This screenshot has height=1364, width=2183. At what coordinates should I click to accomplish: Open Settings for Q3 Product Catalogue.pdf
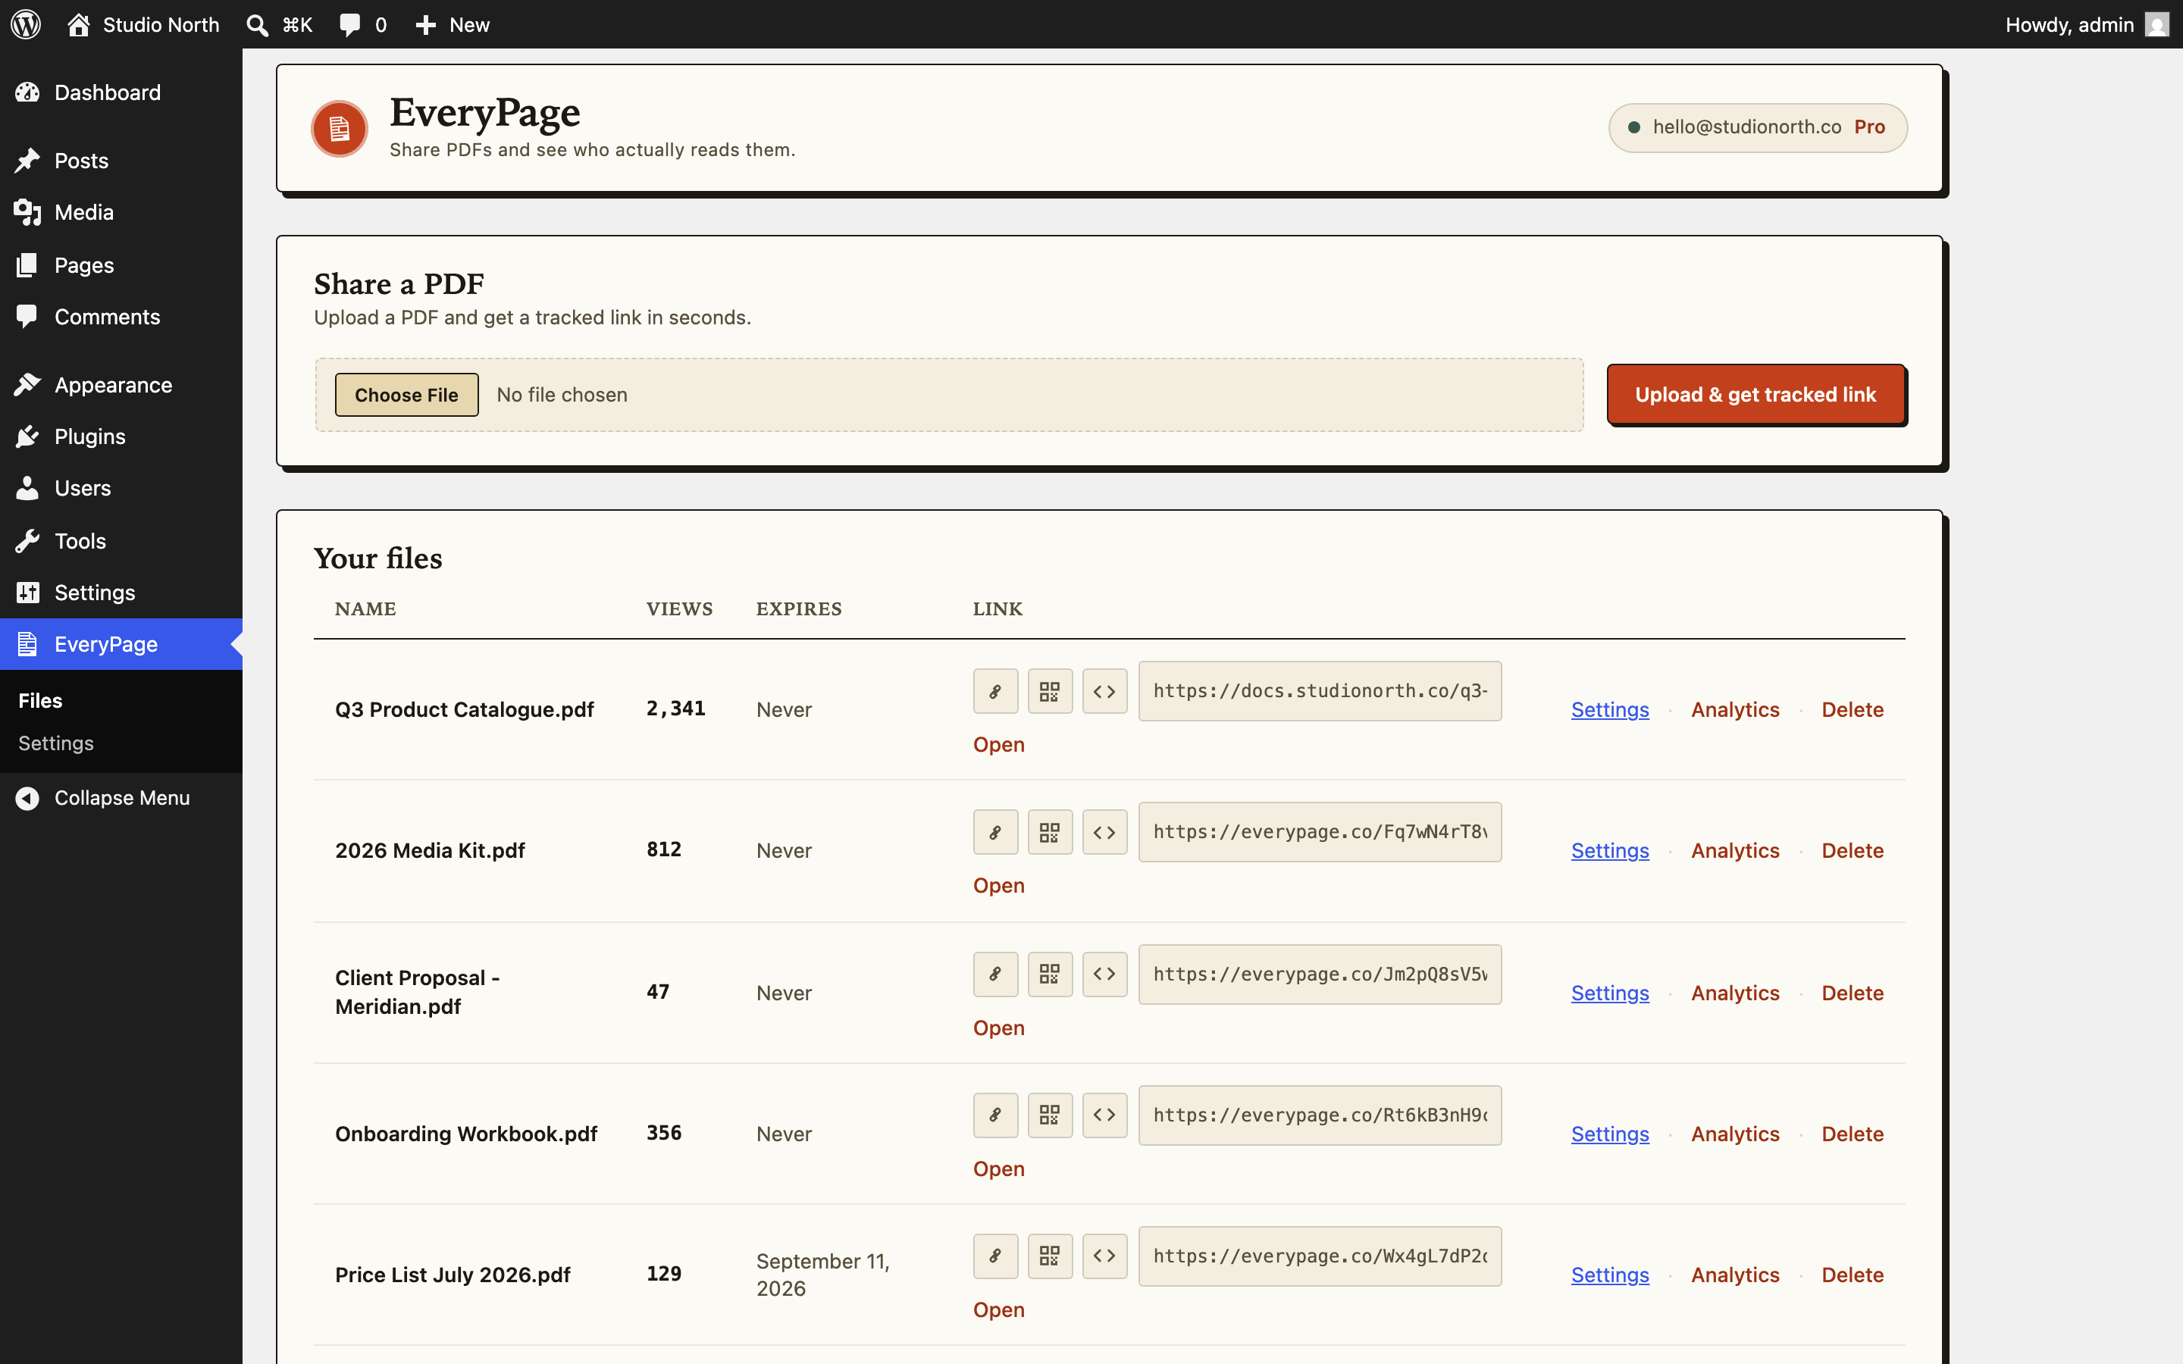1609,710
